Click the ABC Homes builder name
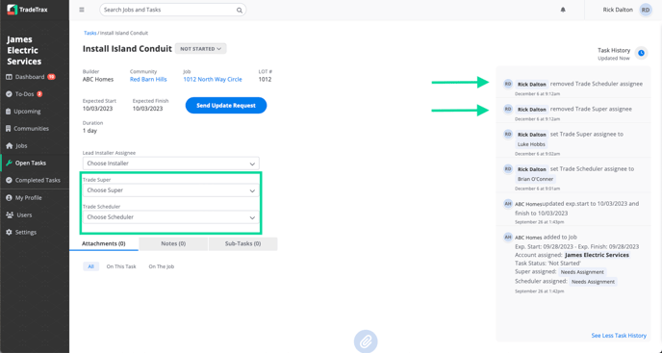This screenshot has height=353, width=662. tap(98, 80)
